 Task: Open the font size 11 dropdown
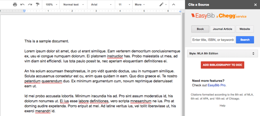[x=124, y=5]
